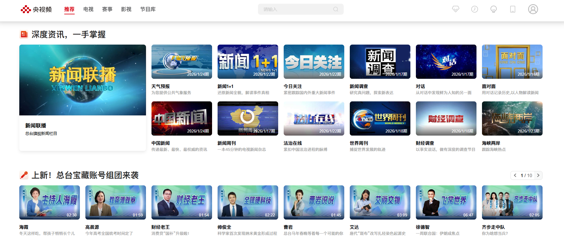Screen dimensions: 564x251
Task: Play the 飞常世界 video
Action: pyautogui.click(x=446, y=202)
